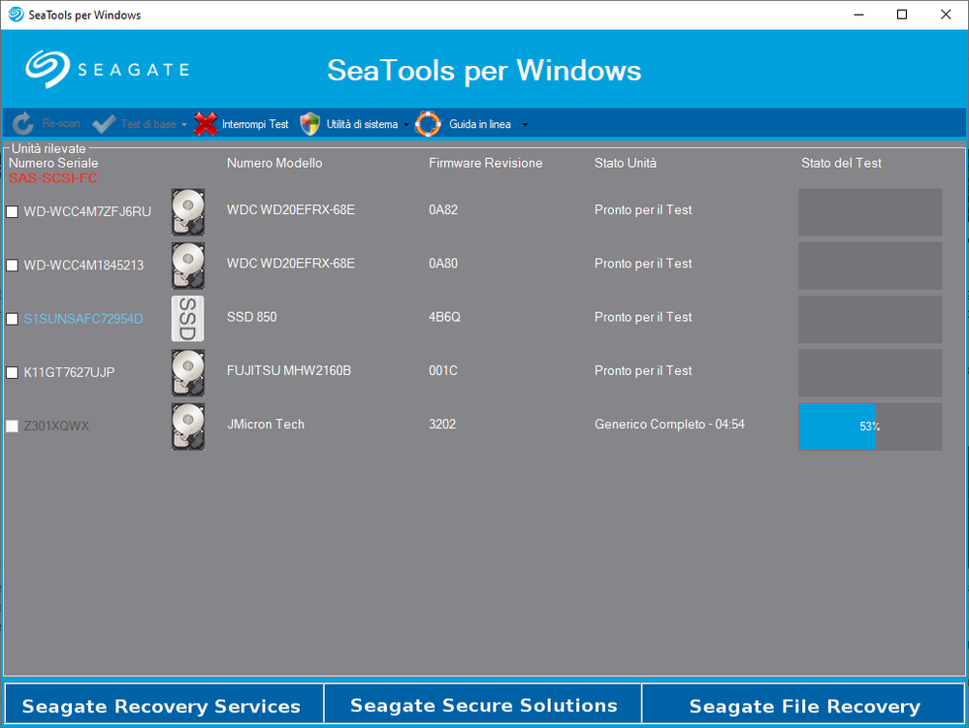Open the Re-scan toolbar item
The width and height of the screenshot is (969, 728).
pos(47,123)
